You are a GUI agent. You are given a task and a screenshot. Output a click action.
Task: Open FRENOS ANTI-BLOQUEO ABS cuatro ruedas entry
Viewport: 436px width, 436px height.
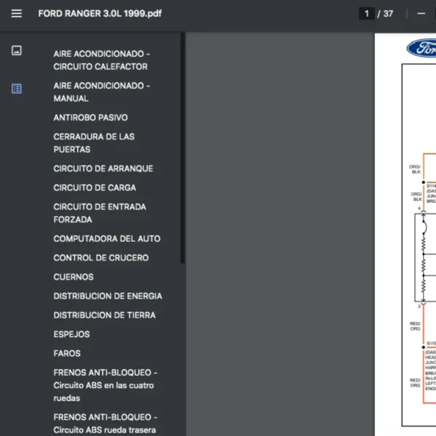point(105,385)
